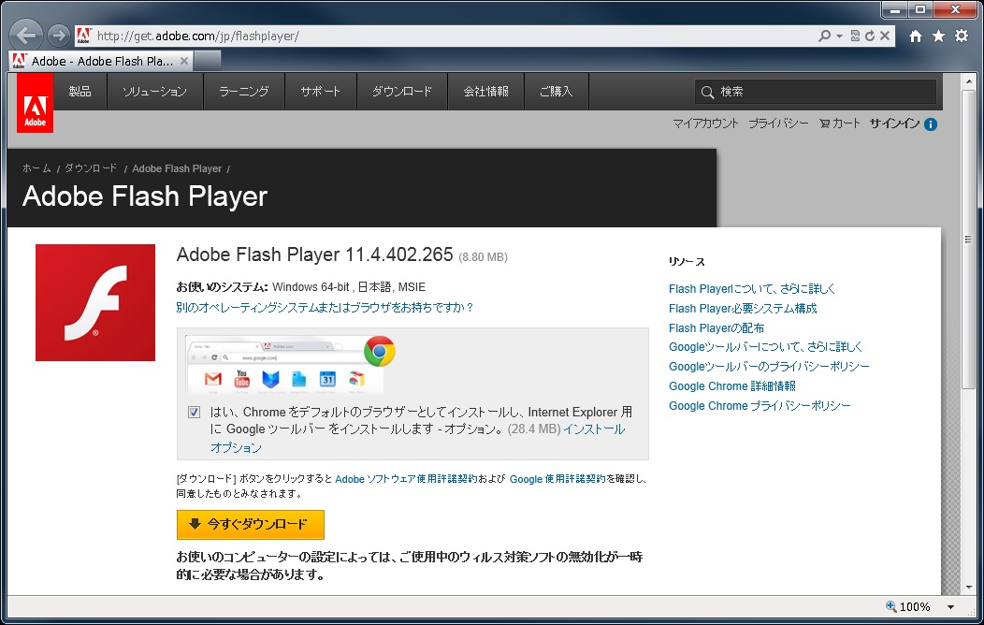The image size is (984, 625).
Task: Click the Google Chrome 詳細情報 link
Action: (x=732, y=386)
